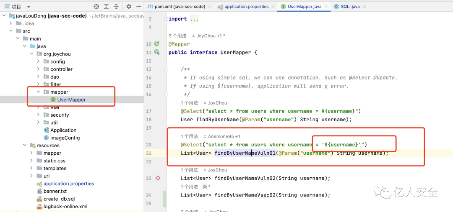Expand the static.css folder

(31, 161)
